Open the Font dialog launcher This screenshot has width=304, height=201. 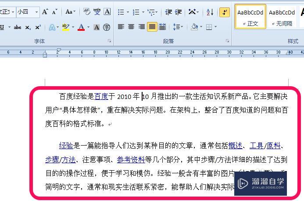(x=110, y=41)
